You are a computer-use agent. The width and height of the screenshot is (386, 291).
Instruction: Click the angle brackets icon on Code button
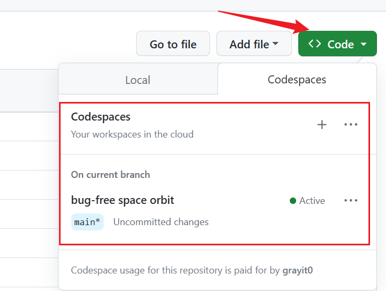(x=315, y=44)
